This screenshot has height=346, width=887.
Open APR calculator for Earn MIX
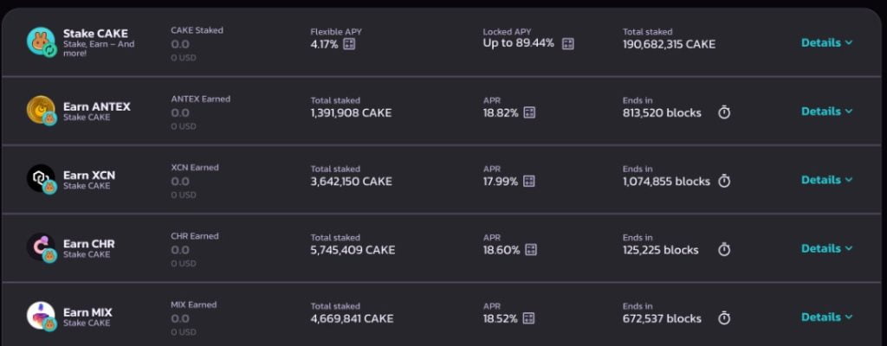click(x=528, y=318)
